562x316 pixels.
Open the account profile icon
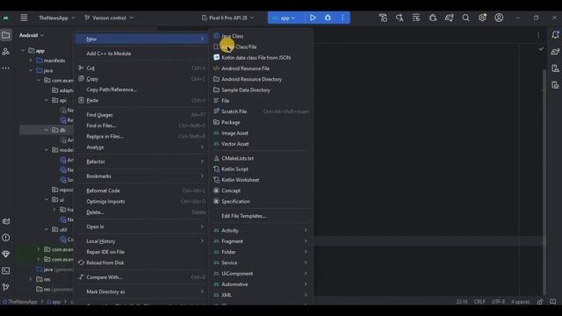(499, 18)
